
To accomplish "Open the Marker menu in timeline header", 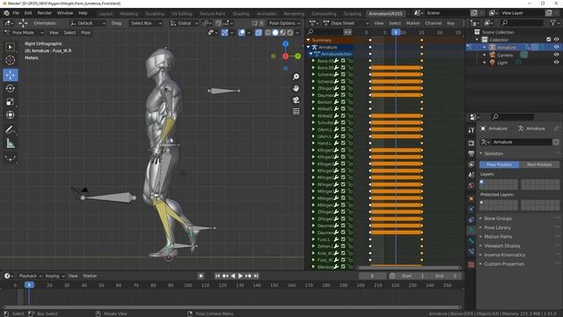I will [x=90, y=276].
